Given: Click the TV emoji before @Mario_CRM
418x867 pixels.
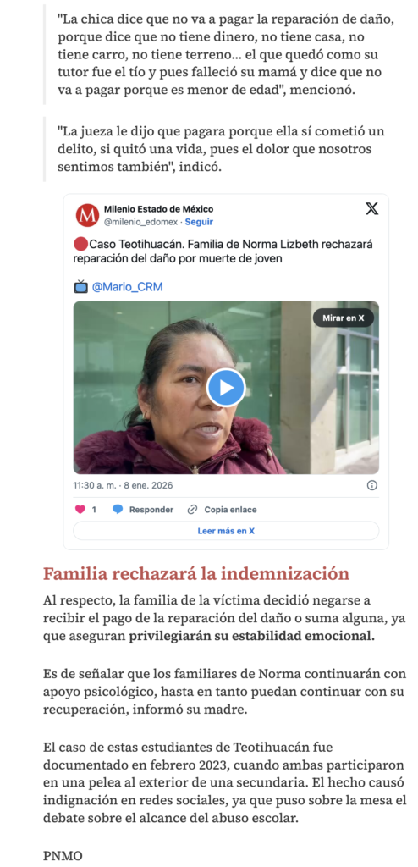Looking at the screenshot, I should pos(80,287).
